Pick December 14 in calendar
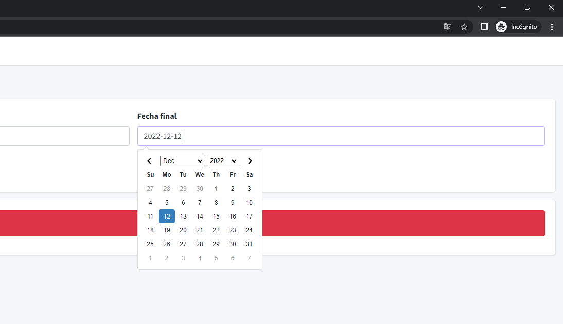The height and width of the screenshot is (324, 563). 200,217
